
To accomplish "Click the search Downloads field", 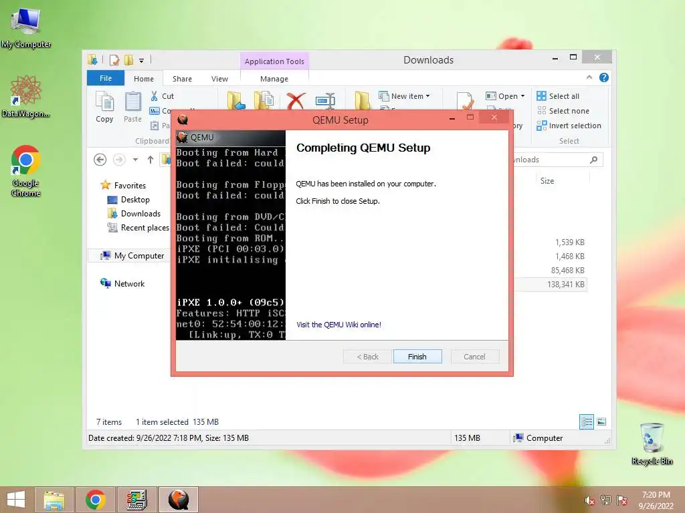I will [x=556, y=160].
